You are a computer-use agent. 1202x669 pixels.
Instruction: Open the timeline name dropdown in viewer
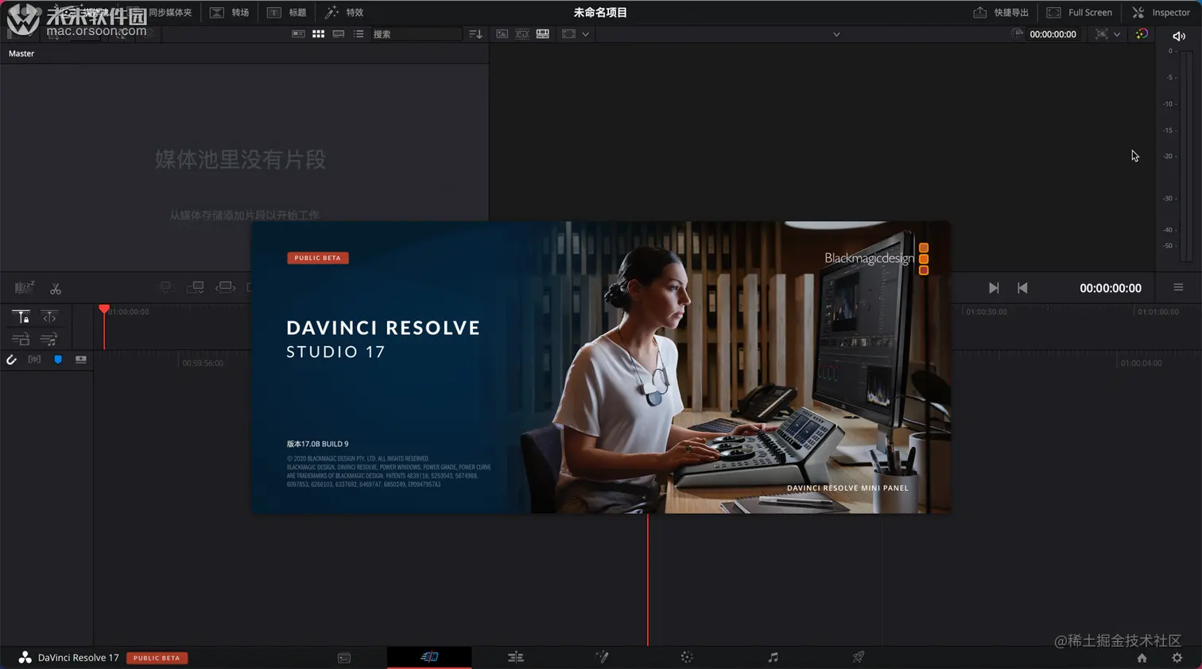(x=836, y=34)
